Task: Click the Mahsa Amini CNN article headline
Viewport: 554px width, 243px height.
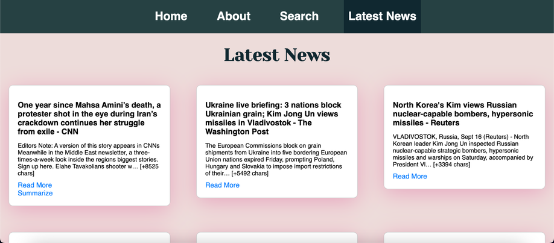Action: click(89, 118)
